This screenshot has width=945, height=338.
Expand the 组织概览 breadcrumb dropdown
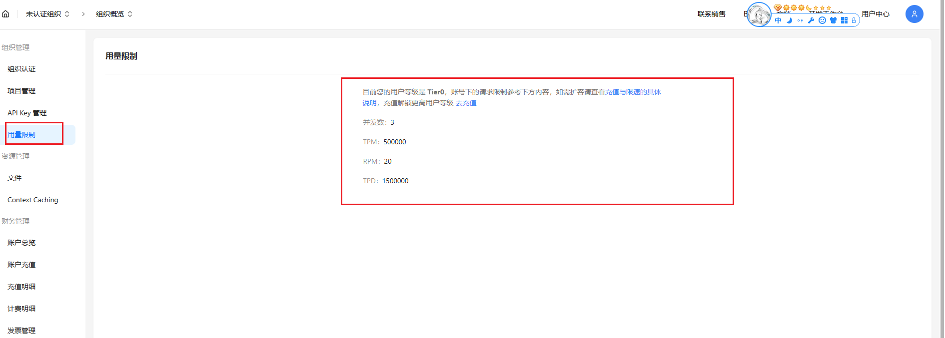pyautogui.click(x=114, y=14)
